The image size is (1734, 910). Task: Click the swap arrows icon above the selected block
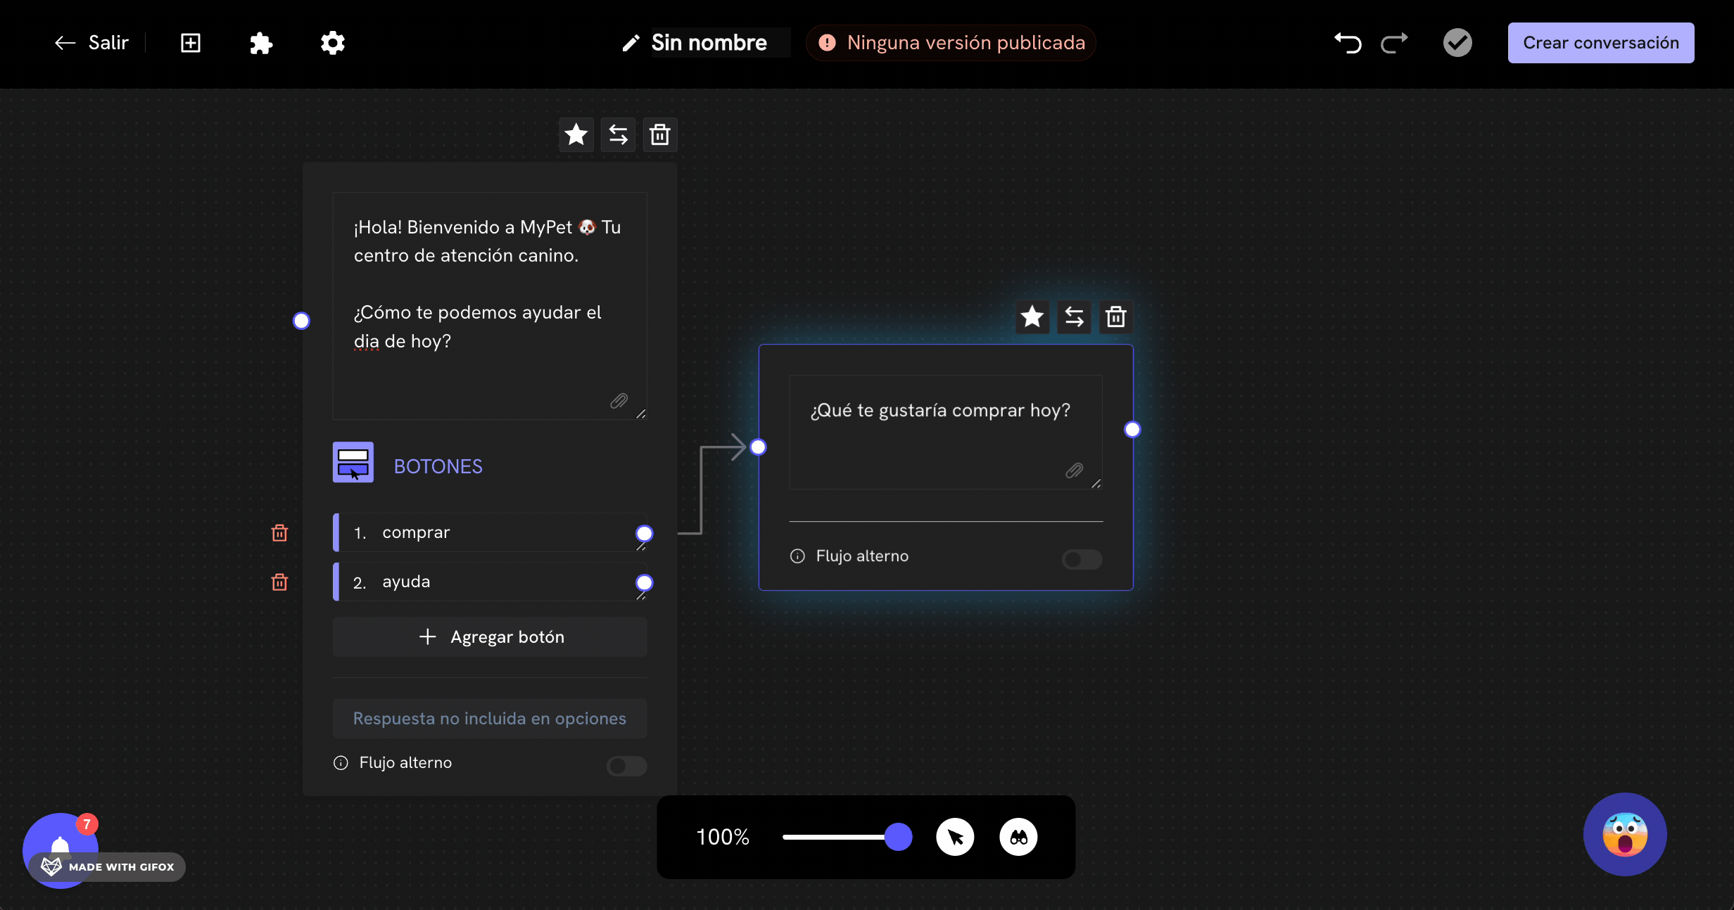[x=1074, y=317]
